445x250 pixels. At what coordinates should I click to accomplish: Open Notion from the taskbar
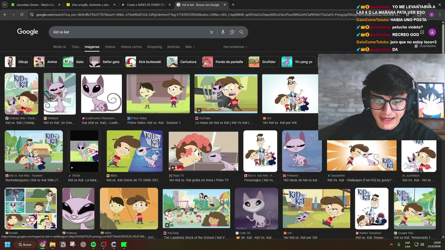(x=63, y=244)
